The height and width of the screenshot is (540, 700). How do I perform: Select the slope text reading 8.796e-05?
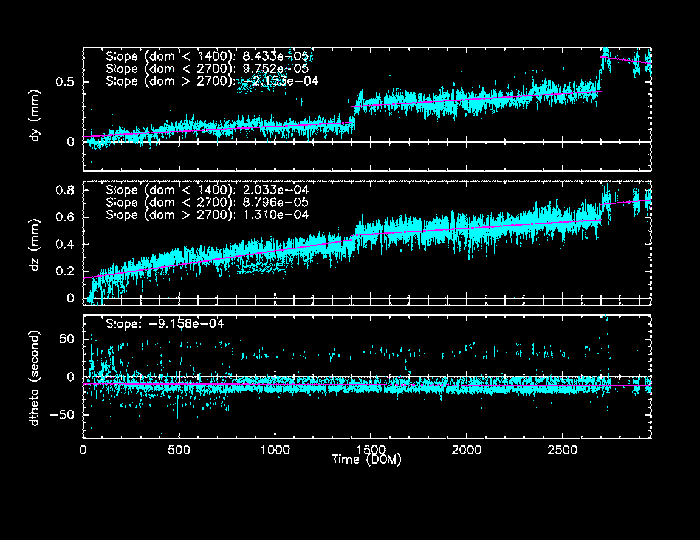280,203
